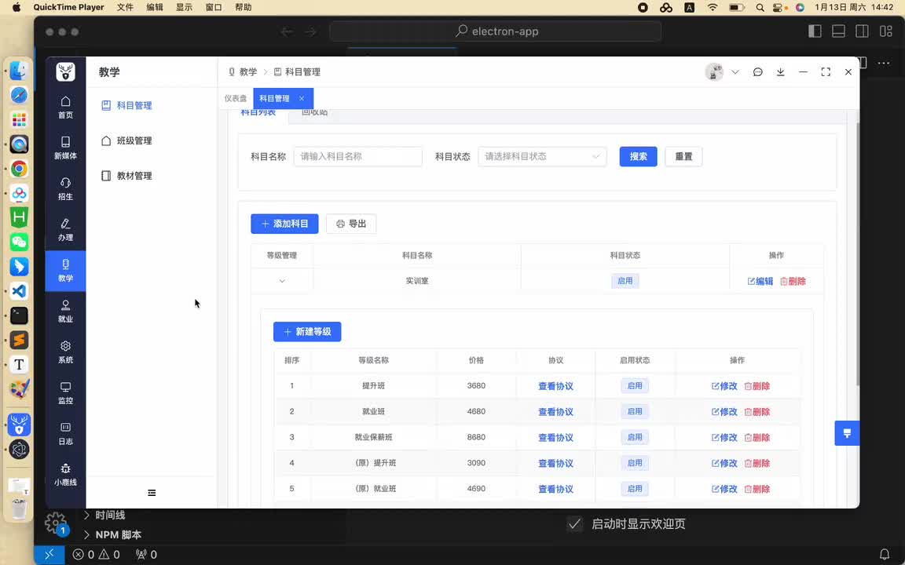This screenshot has width=905, height=565.
Task: Click the 新建等级 button
Action: [x=307, y=331]
